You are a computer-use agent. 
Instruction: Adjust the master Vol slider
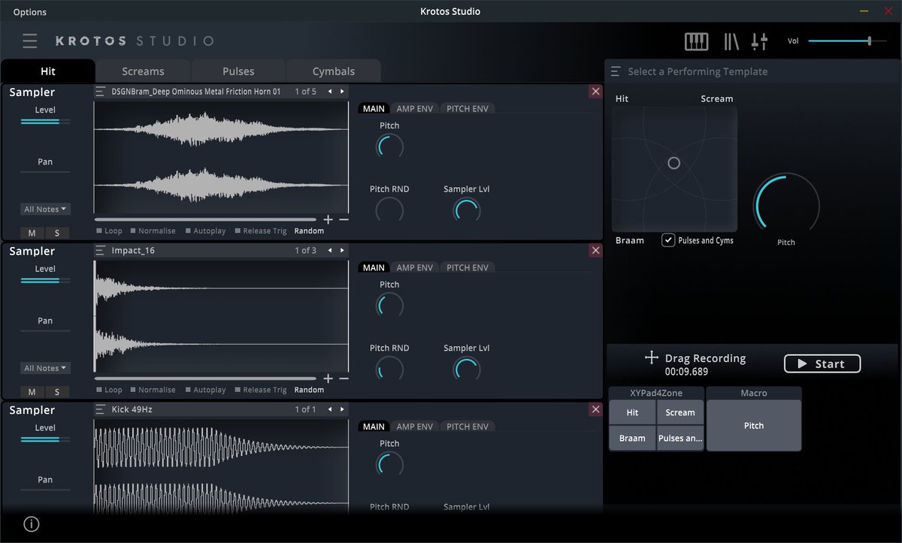(847, 41)
